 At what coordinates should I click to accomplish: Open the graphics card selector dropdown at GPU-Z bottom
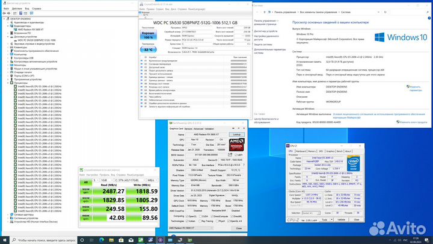pos(191,228)
